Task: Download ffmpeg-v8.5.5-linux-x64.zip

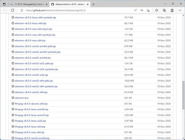Action: (x=30, y=127)
